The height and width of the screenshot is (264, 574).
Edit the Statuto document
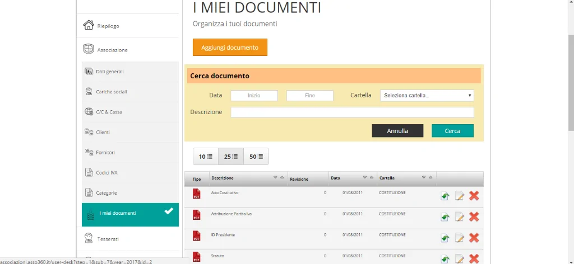tap(460, 260)
